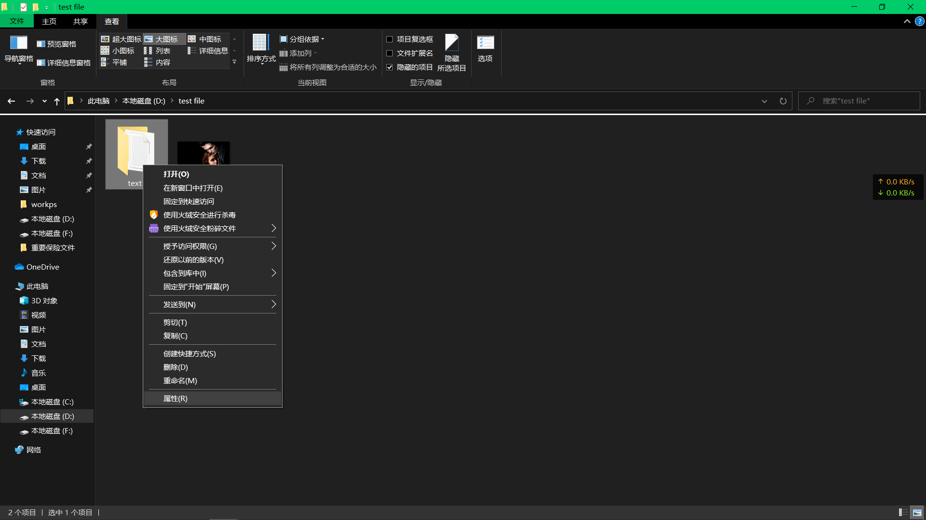Expand address bar history dropdown
The image size is (926, 520).
[764, 101]
